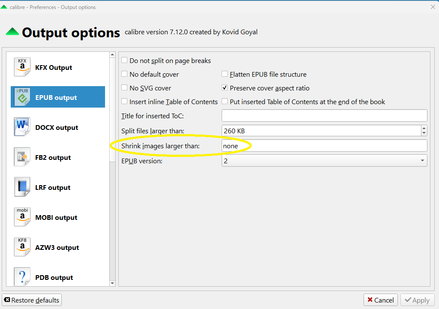Click the 'Title for inserted ToC:' label
439x309 pixels.
point(152,116)
